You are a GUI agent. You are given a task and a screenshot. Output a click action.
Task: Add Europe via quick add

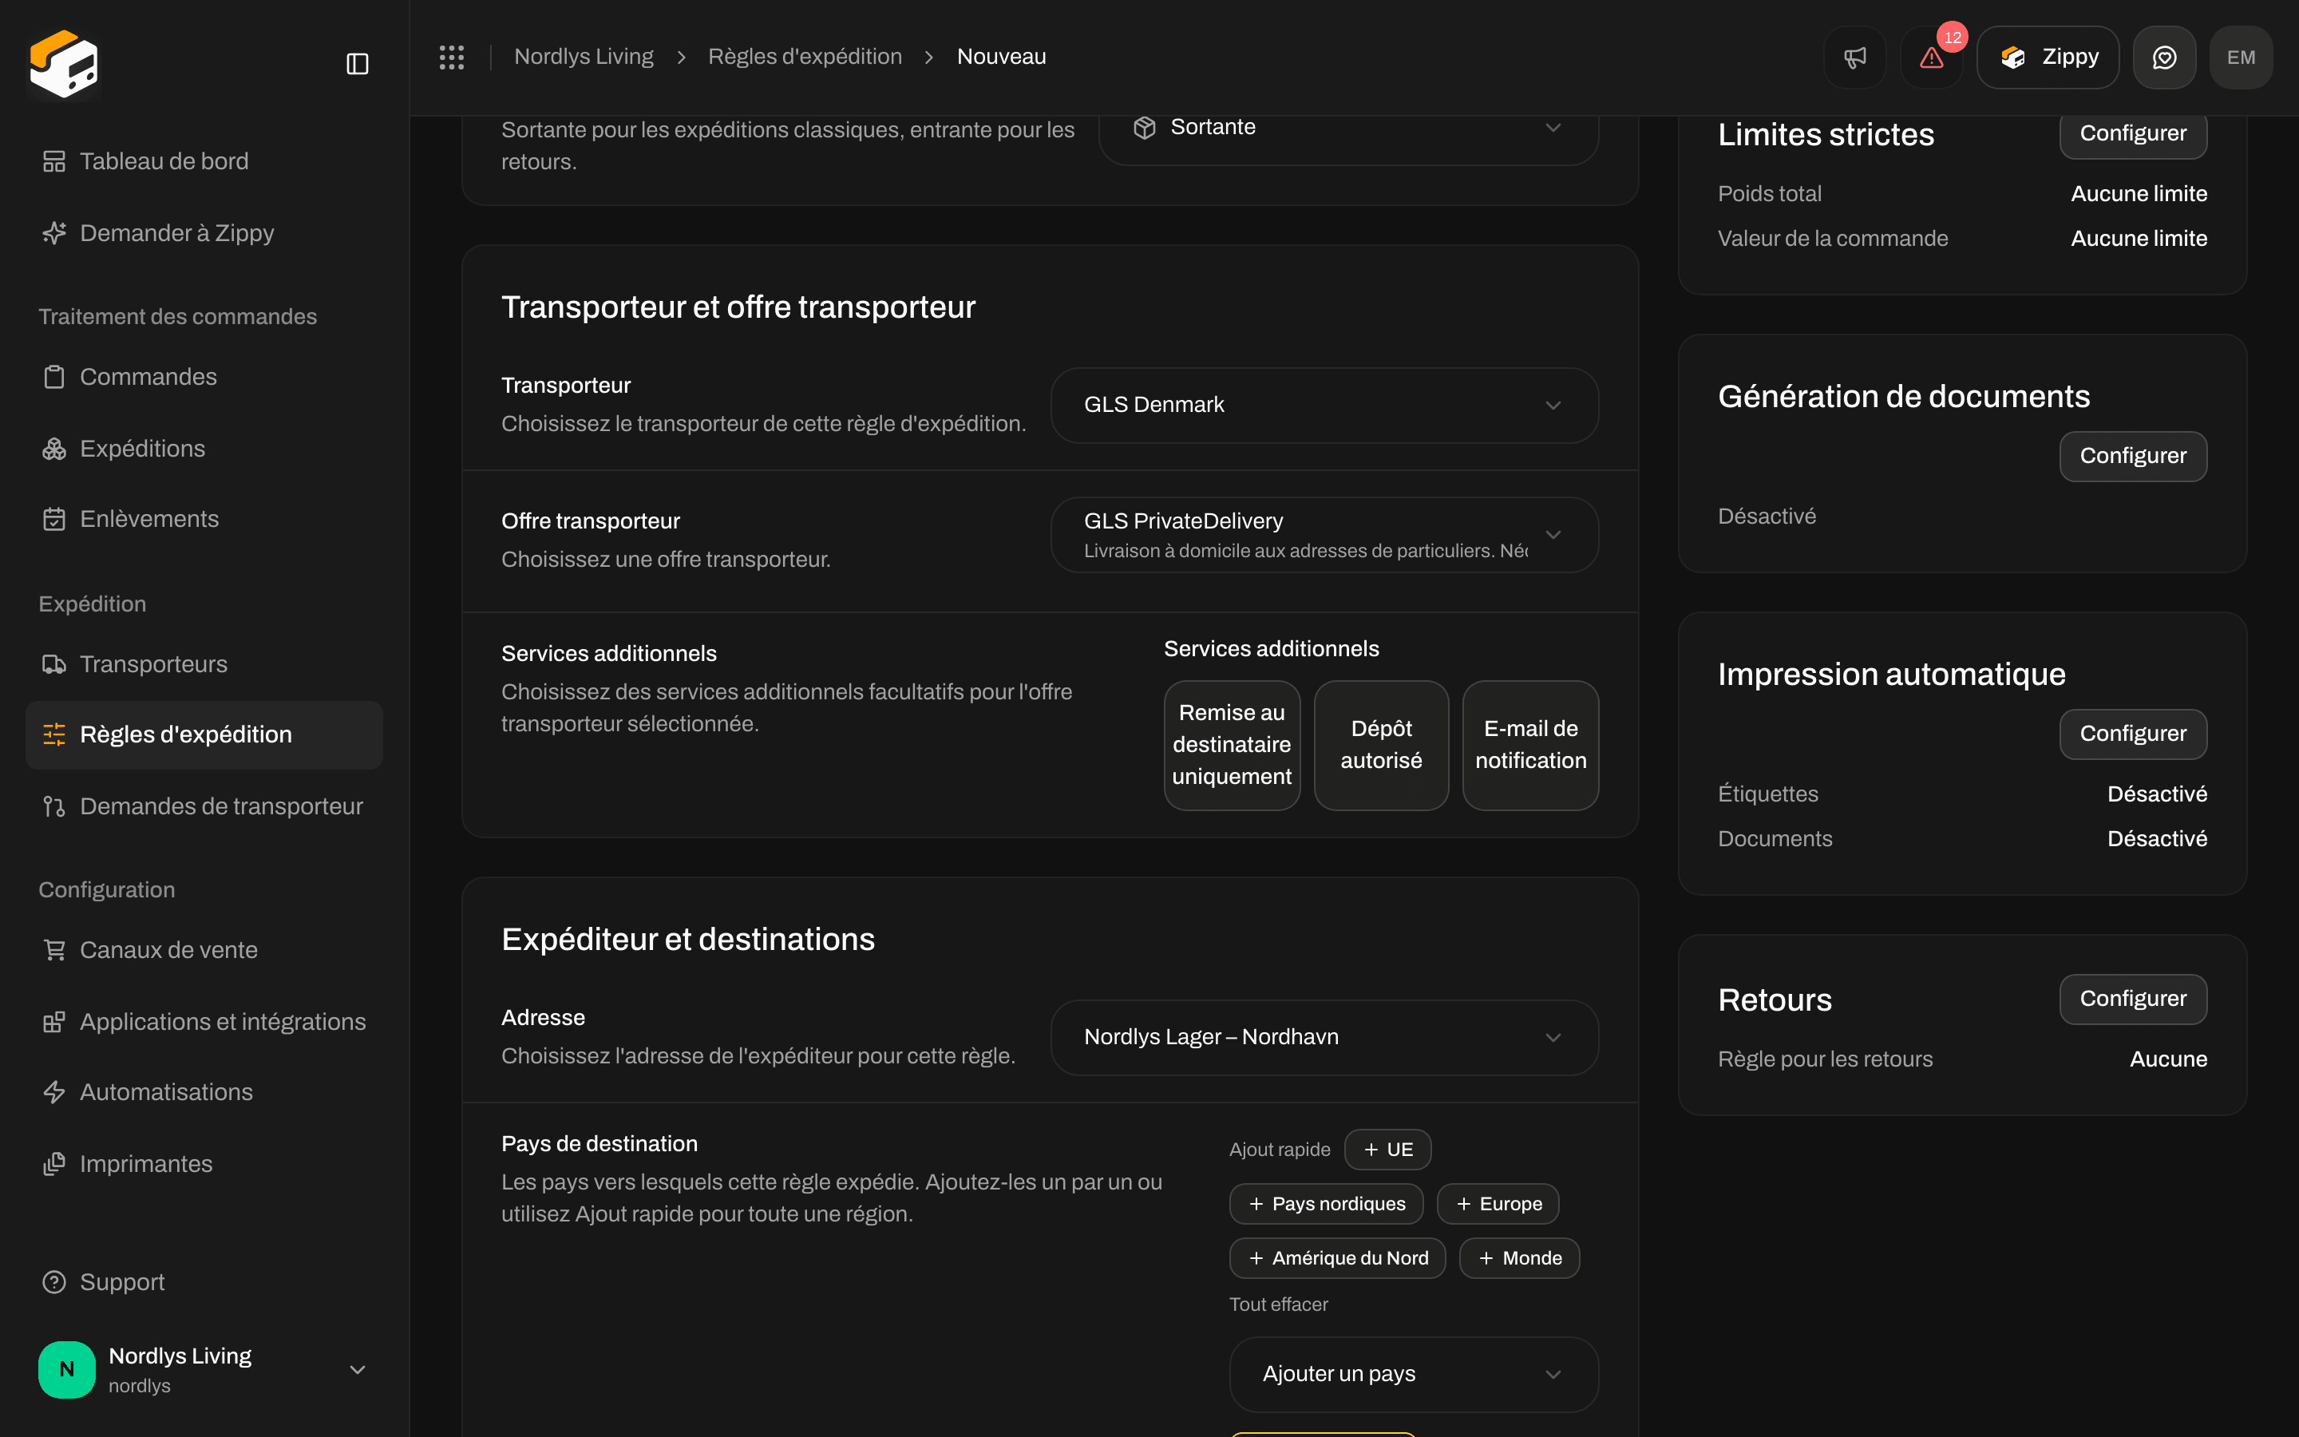(x=1498, y=1204)
